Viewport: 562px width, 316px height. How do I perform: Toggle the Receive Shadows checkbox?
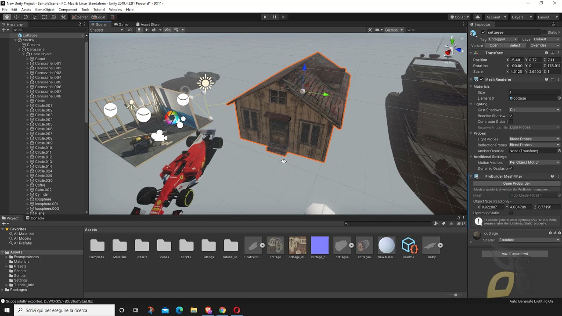(x=511, y=116)
